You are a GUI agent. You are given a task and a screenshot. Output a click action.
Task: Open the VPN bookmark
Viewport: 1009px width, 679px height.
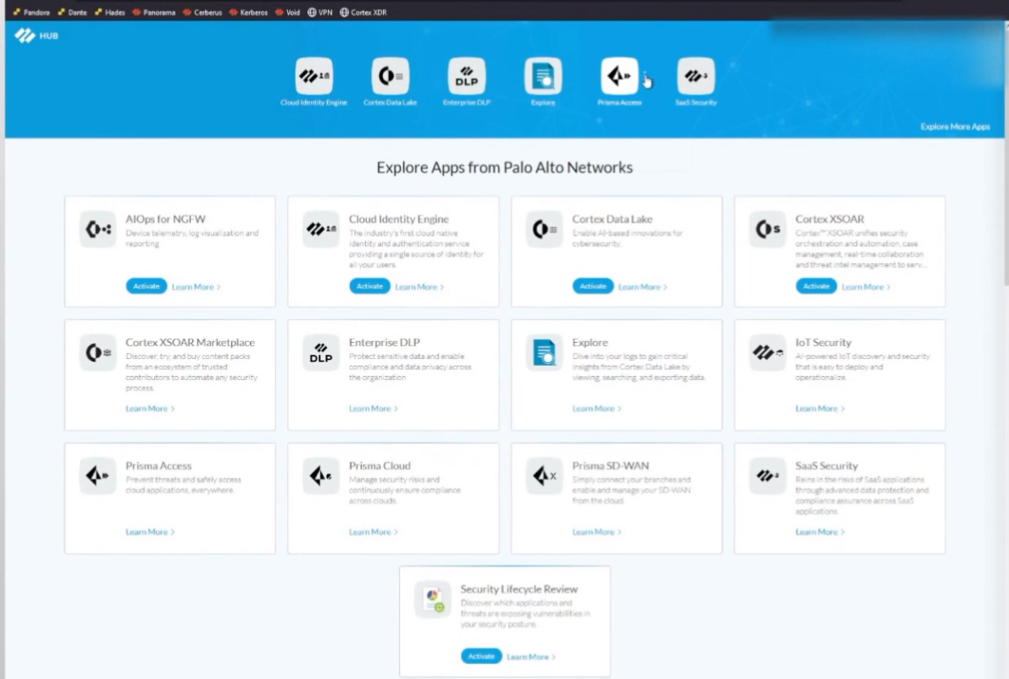320,12
